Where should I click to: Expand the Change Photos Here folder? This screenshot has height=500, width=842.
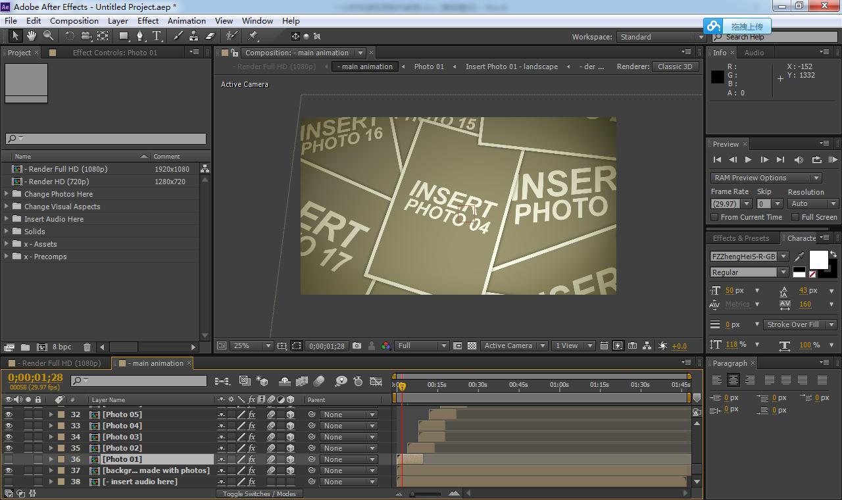[7, 194]
